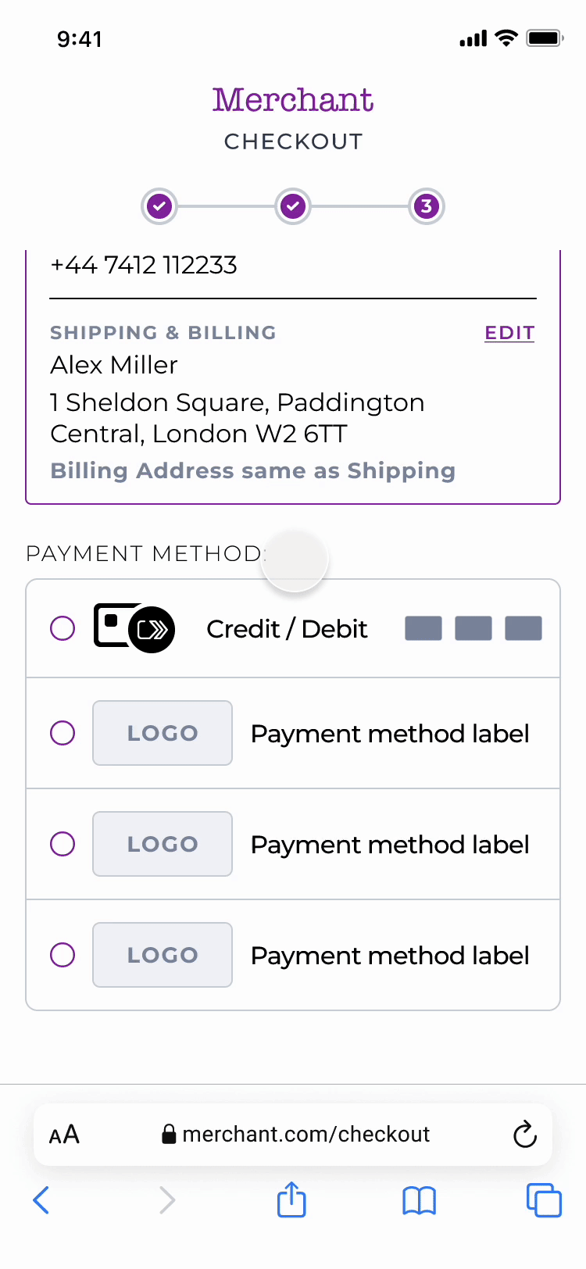
Task: Click the first card brand placeholder
Action: click(x=423, y=628)
